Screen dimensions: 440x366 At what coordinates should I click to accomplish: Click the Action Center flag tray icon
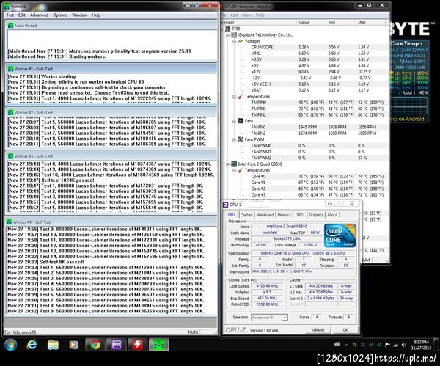[x=387, y=345]
